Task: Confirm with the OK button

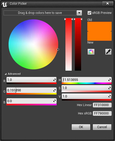Action: tap(81, 127)
